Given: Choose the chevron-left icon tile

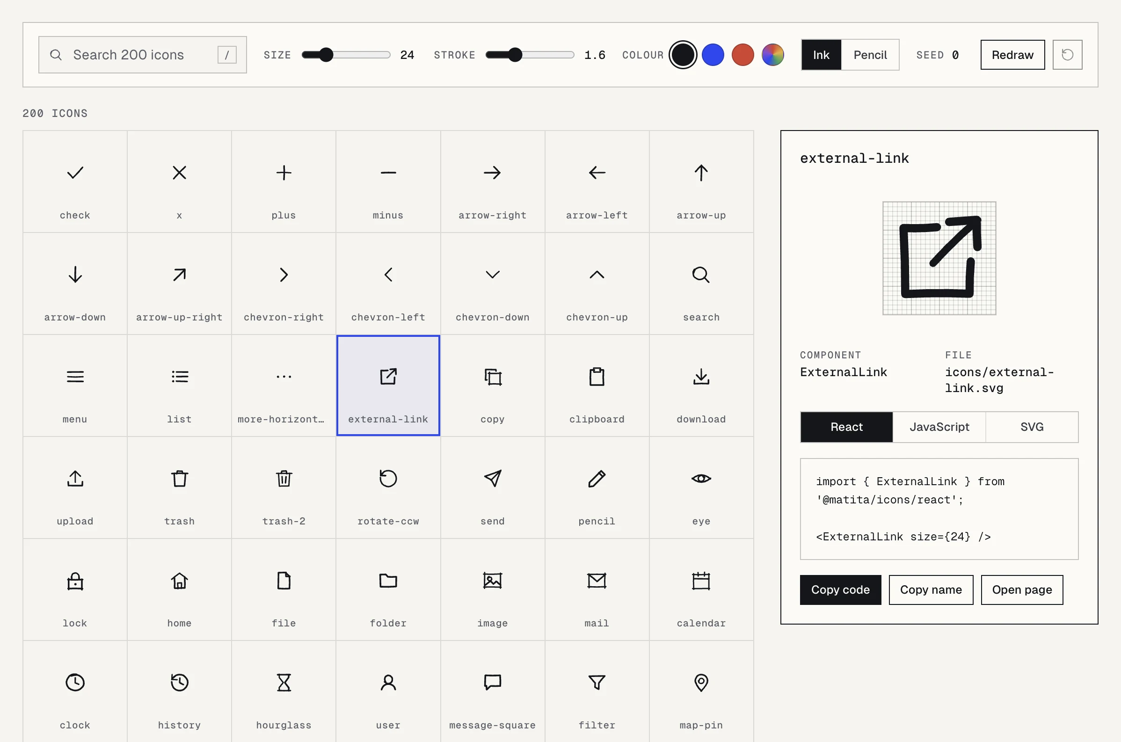Looking at the screenshot, I should (388, 284).
